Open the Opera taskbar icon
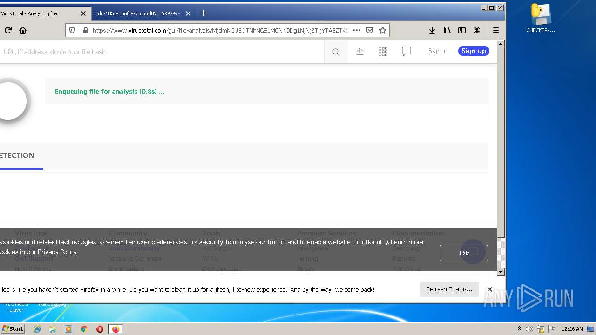Screen dimensions: 596x335 pos(100,329)
